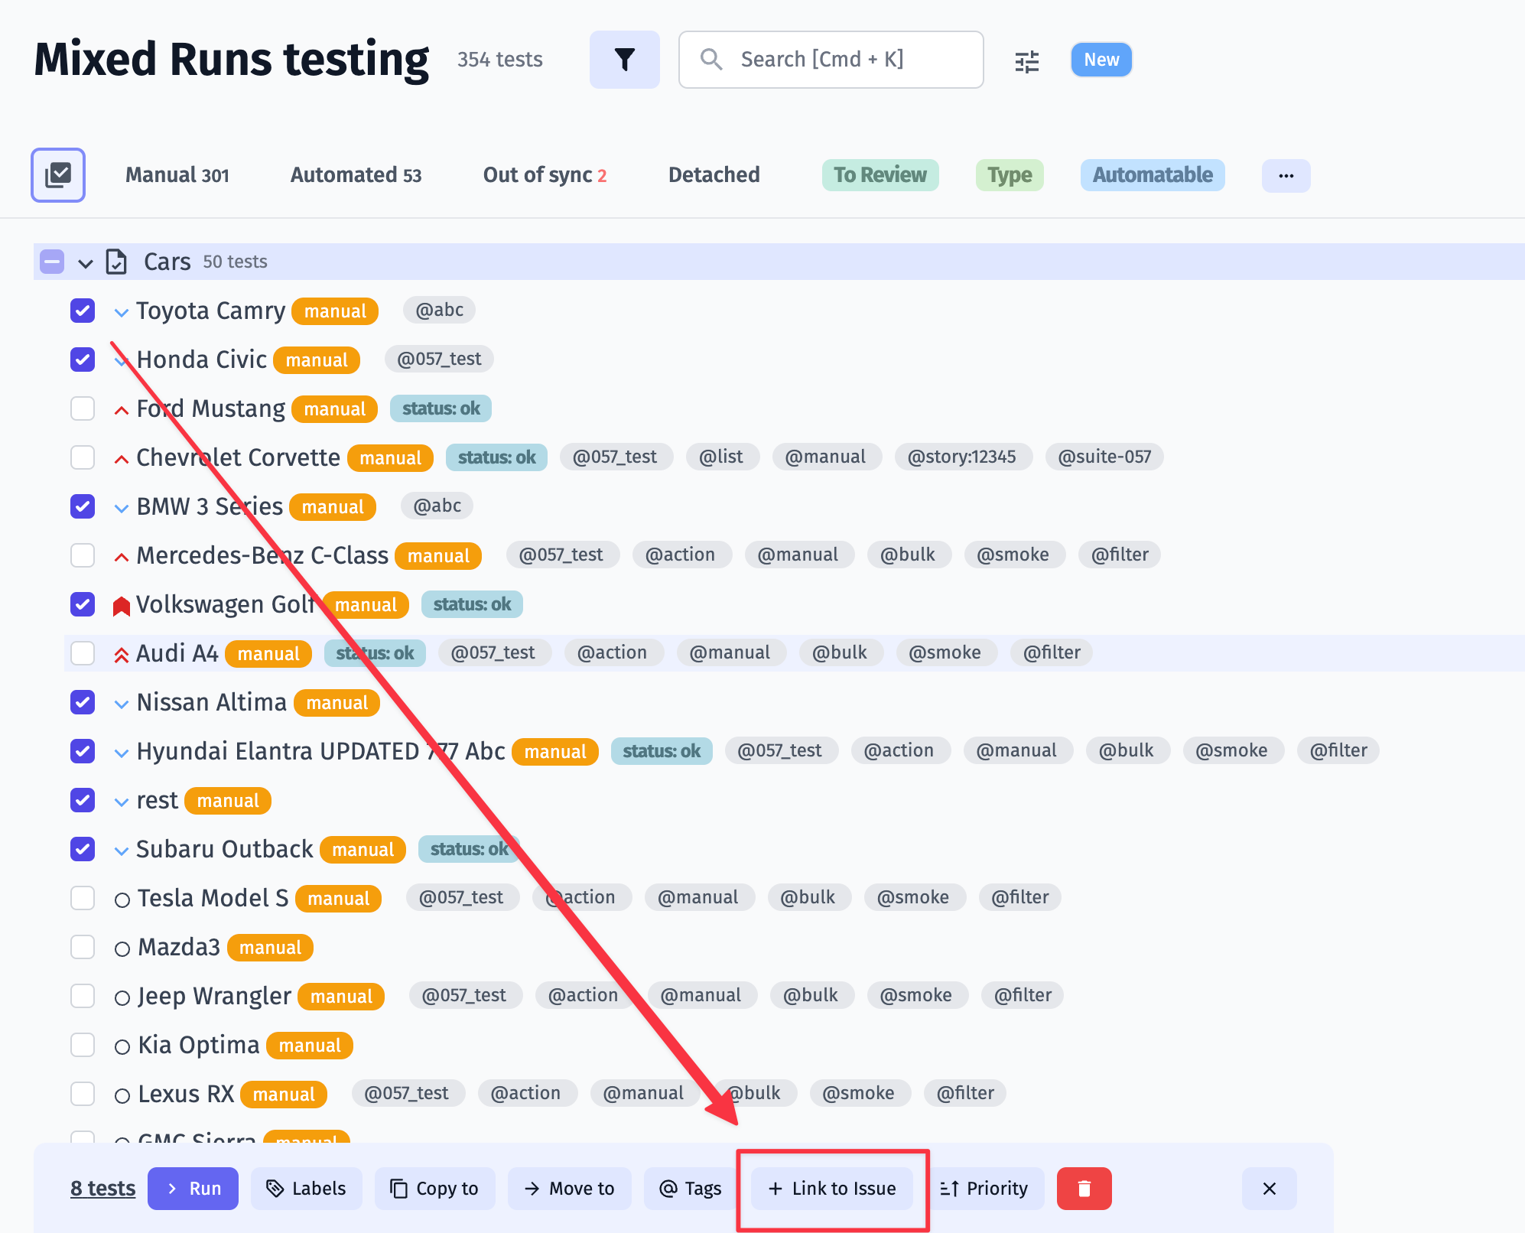Toggle checkbox for Ford Mustang
1525x1233 pixels.
tap(82, 408)
